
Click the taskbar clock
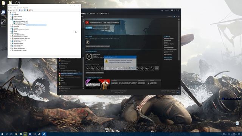point(234,134)
